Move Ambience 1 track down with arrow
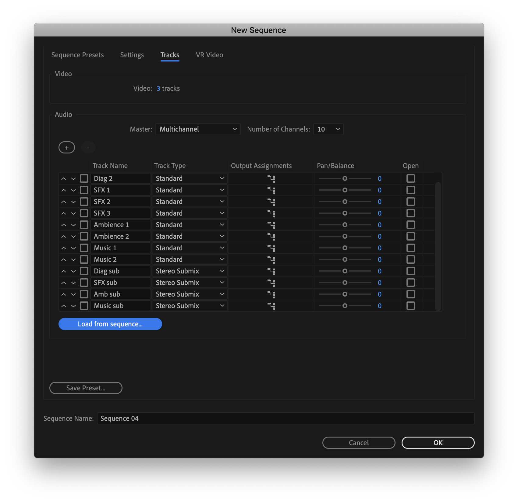The height and width of the screenshot is (503, 518). (73, 225)
